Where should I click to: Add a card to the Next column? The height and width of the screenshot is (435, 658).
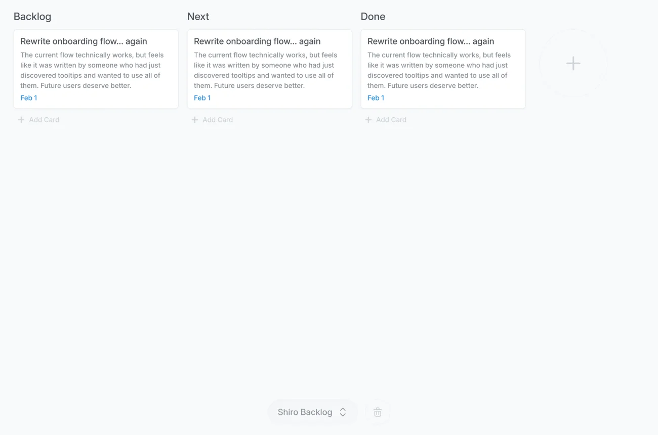tap(213, 120)
